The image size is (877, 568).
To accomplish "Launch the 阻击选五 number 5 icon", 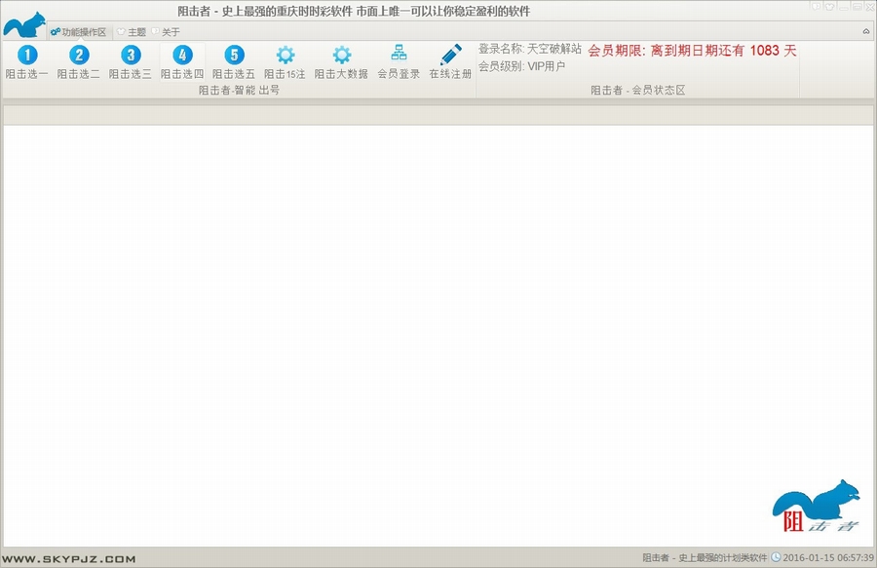I will tap(234, 56).
